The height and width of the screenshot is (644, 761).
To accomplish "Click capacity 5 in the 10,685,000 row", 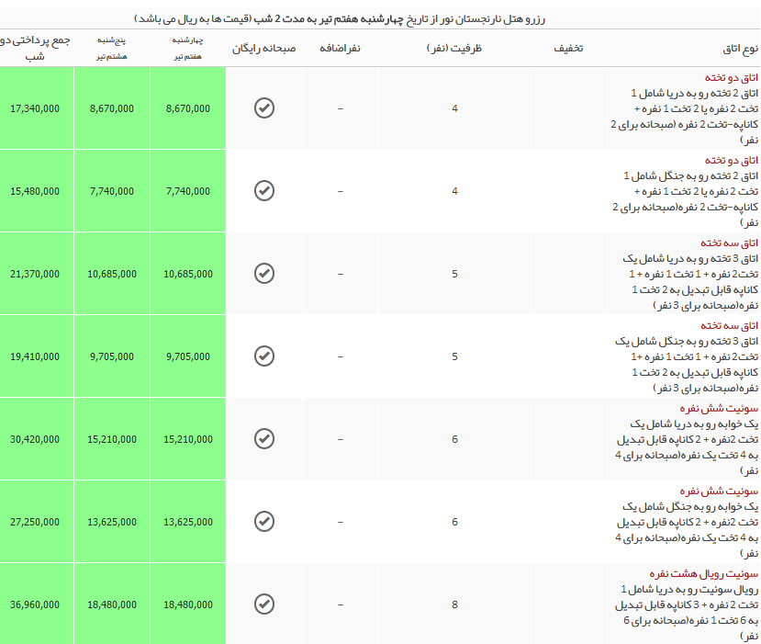I will [454, 274].
